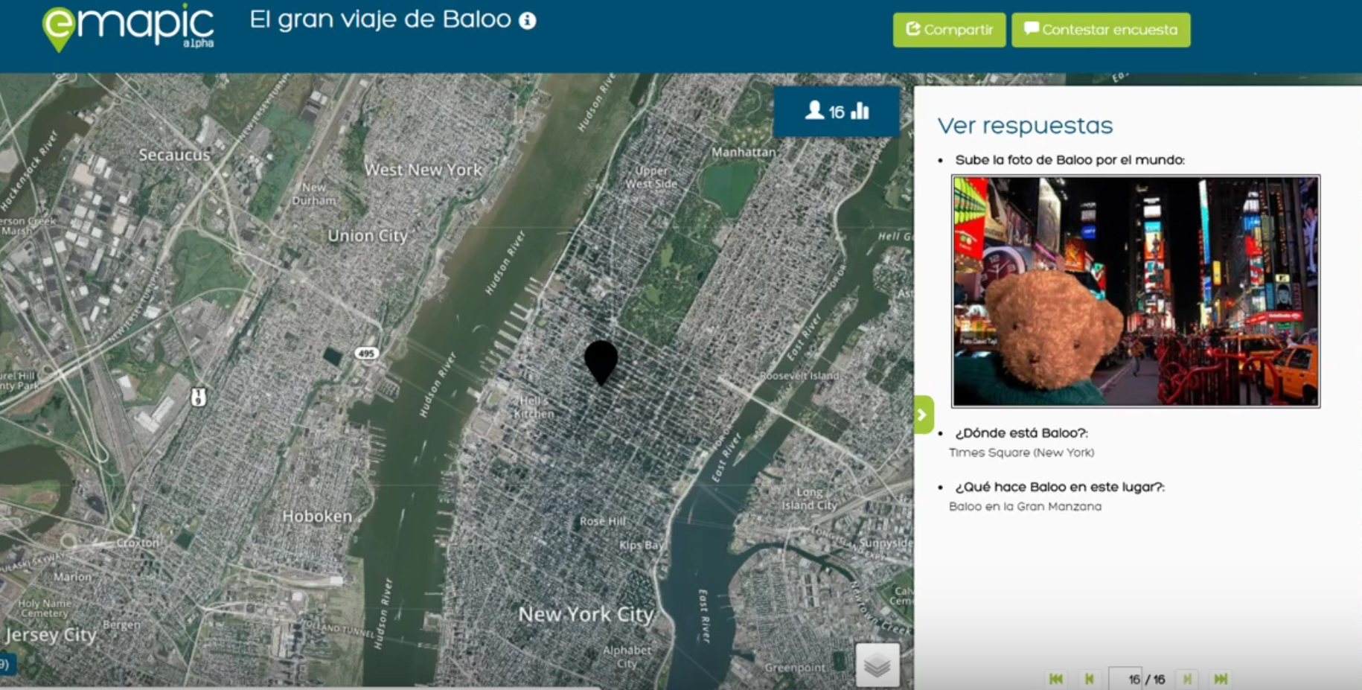The width and height of the screenshot is (1362, 690).
Task: Click the Hoboken label on map
Action: click(317, 516)
